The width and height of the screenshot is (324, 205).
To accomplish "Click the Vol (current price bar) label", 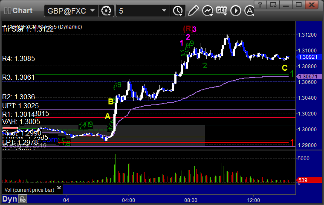I will (x=29, y=190).
